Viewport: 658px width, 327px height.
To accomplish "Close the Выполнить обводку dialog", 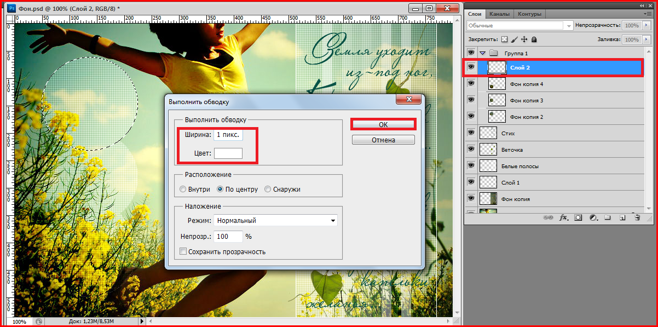I will point(409,100).
